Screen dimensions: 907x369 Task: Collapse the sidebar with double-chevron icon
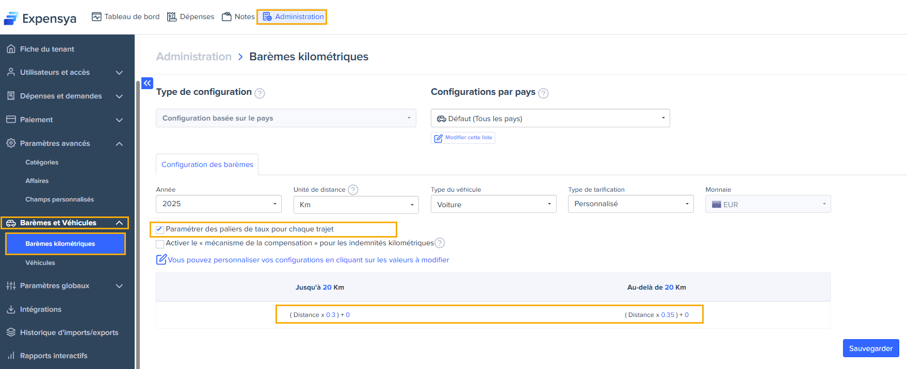point(147,83)
